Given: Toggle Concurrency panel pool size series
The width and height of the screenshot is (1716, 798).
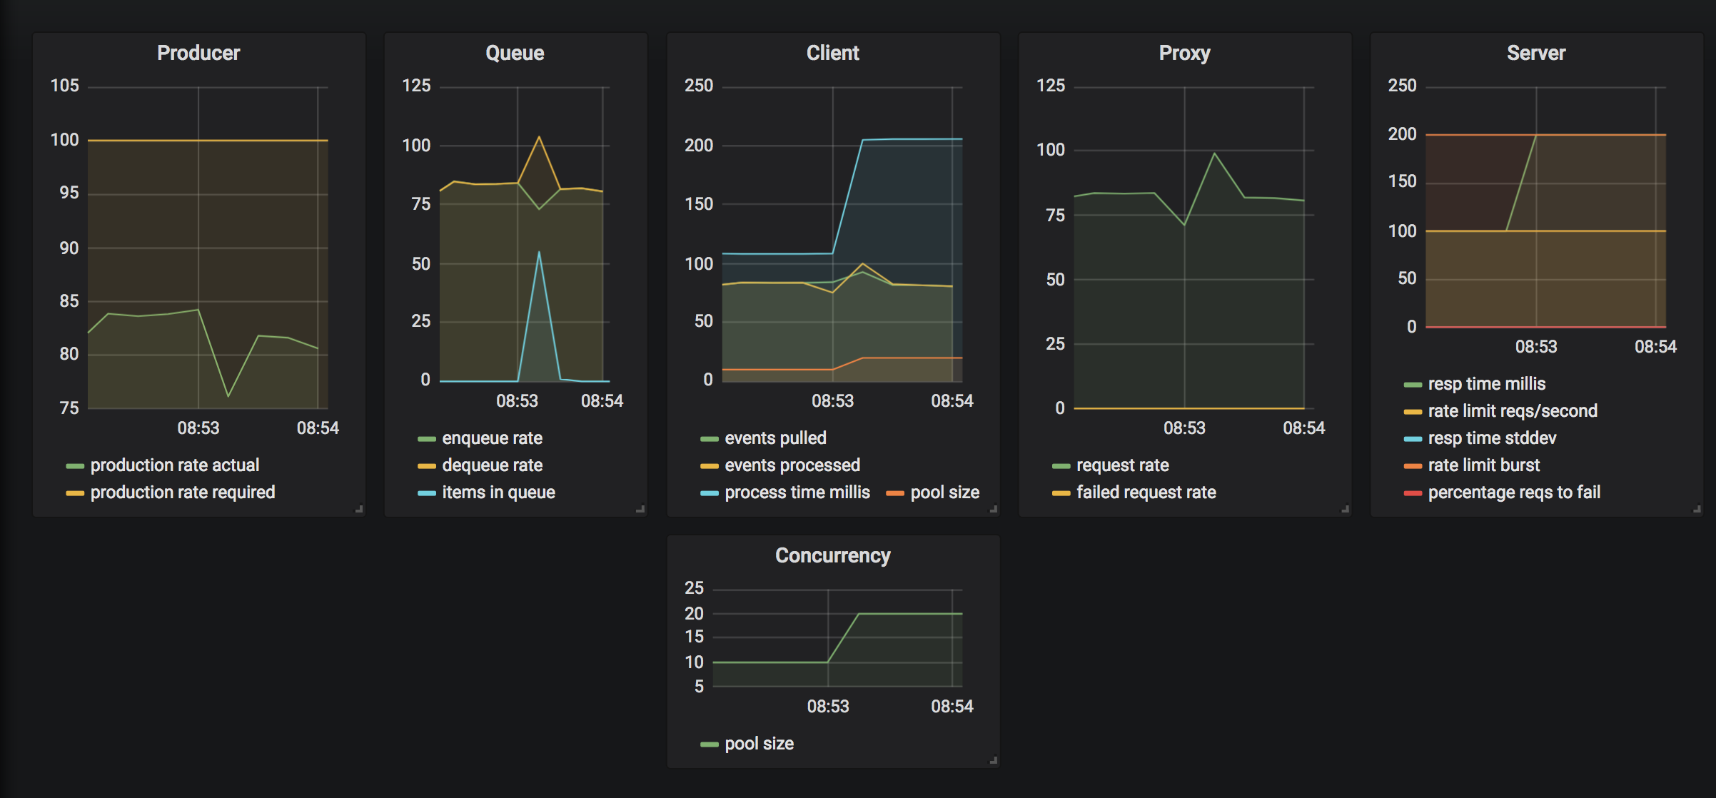Looking at the screenshot, I should coord(759,744).
